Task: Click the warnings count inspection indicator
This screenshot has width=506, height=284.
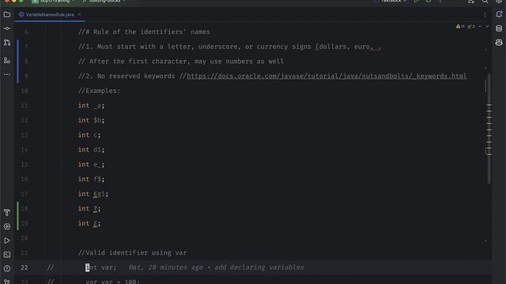Action: coord(460,26)
